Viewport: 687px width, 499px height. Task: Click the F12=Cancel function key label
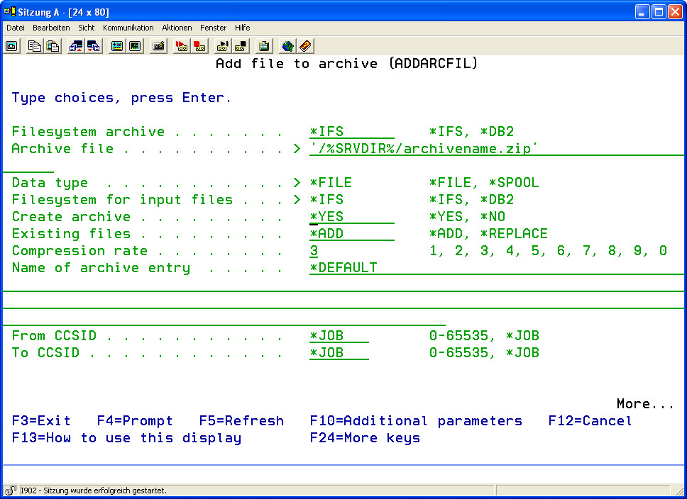click(590, 421)
